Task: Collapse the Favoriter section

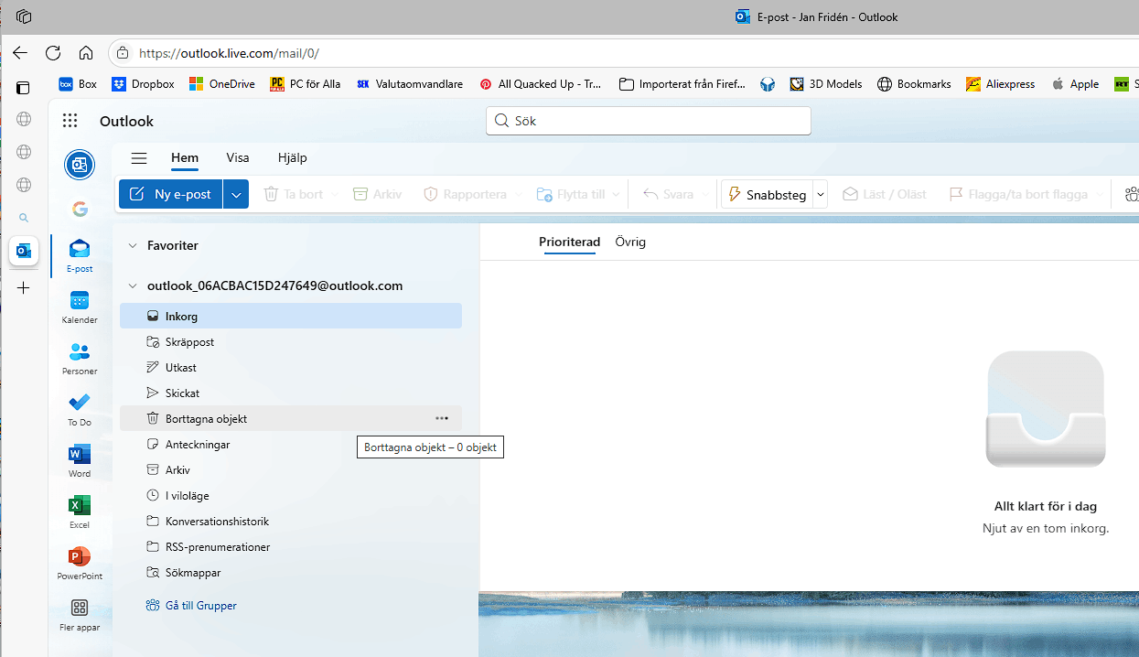Action: 133,245
